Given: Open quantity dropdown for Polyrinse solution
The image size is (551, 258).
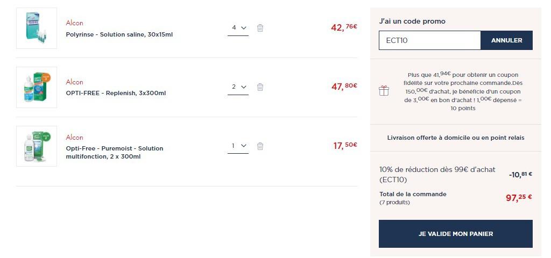Looking at the screenshot, I should click(238, 28).
